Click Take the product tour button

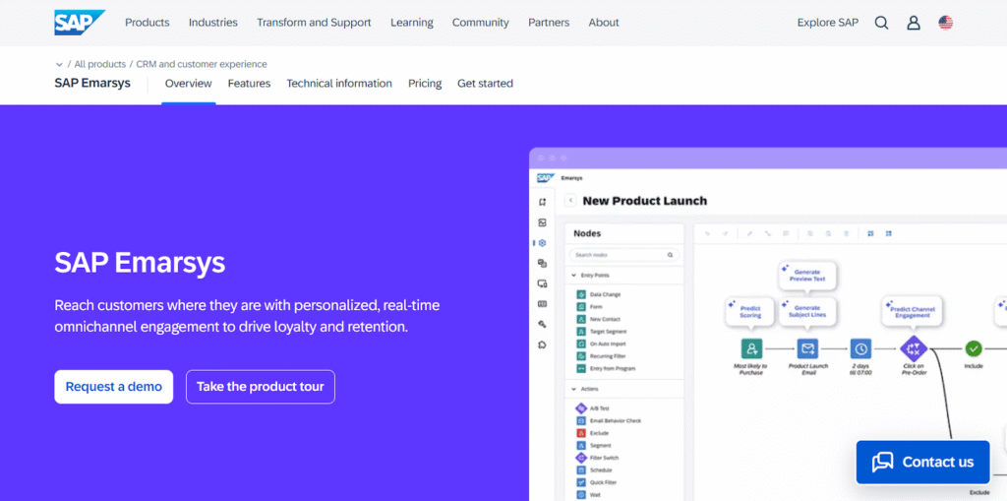(x=261, y=387)
